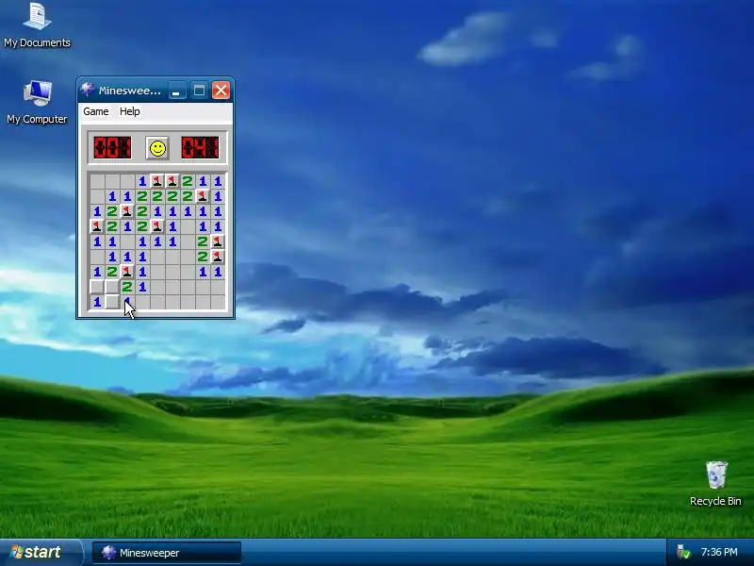Click the green 2 in row seven
Viewport: 754px width, 566px height.
pyautogui.click(x=112, y=272)
